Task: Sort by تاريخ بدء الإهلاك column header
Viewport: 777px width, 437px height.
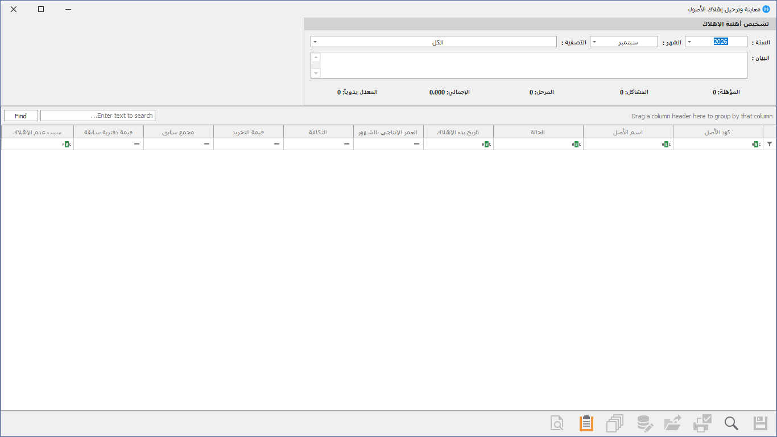Action: pos(458,132)
